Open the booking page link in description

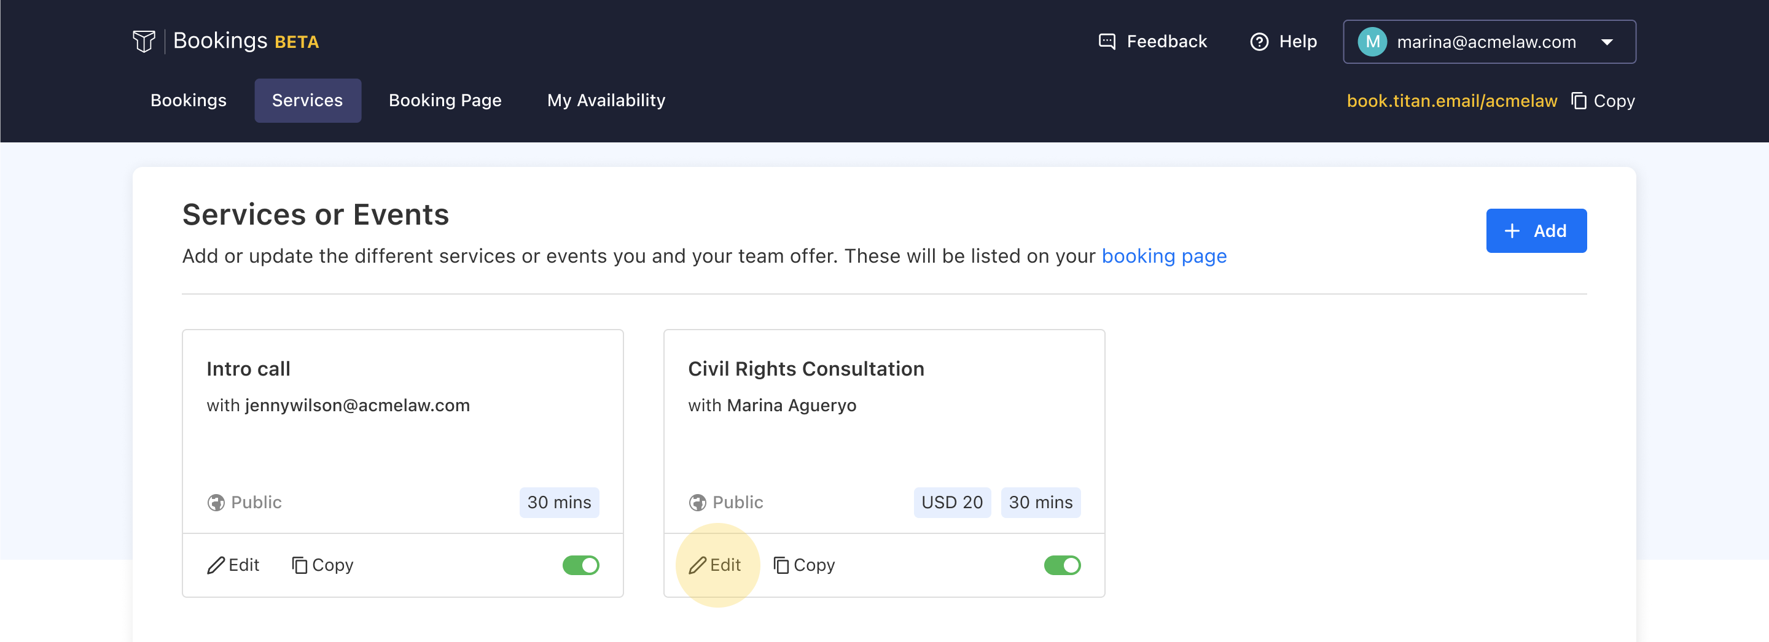click(1163, 257)
